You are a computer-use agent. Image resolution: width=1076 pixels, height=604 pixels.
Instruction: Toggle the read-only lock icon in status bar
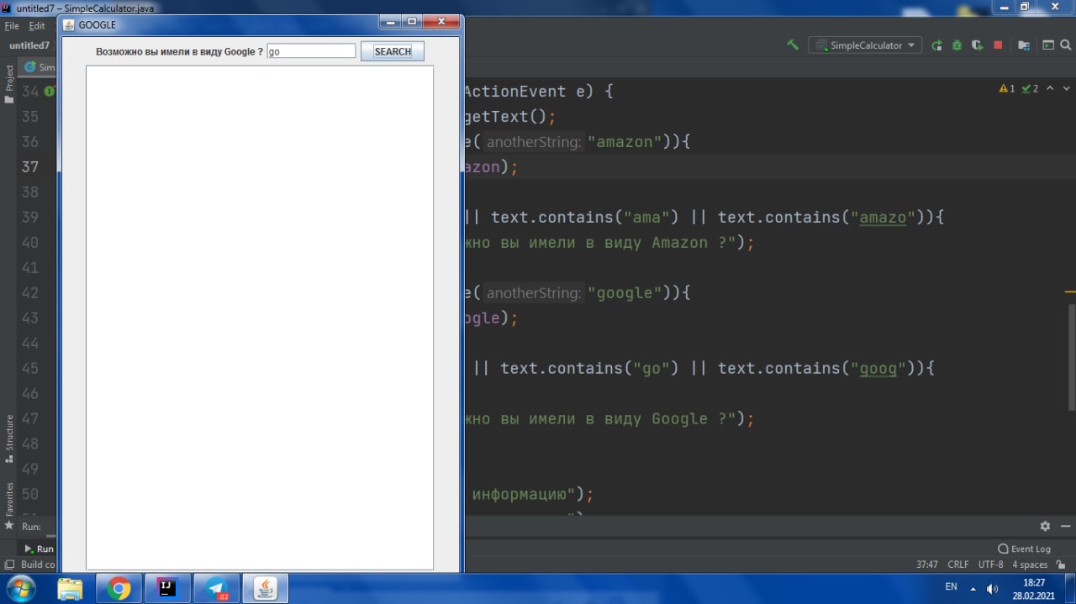1061,565
